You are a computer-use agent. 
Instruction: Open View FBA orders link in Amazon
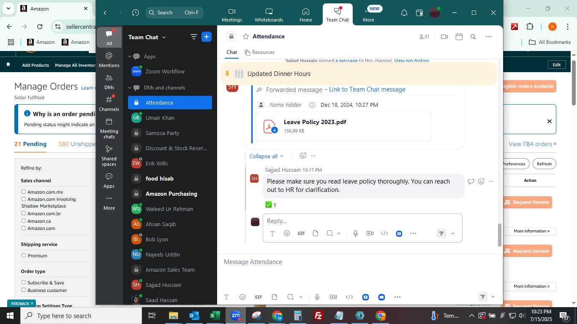[532, 144]
